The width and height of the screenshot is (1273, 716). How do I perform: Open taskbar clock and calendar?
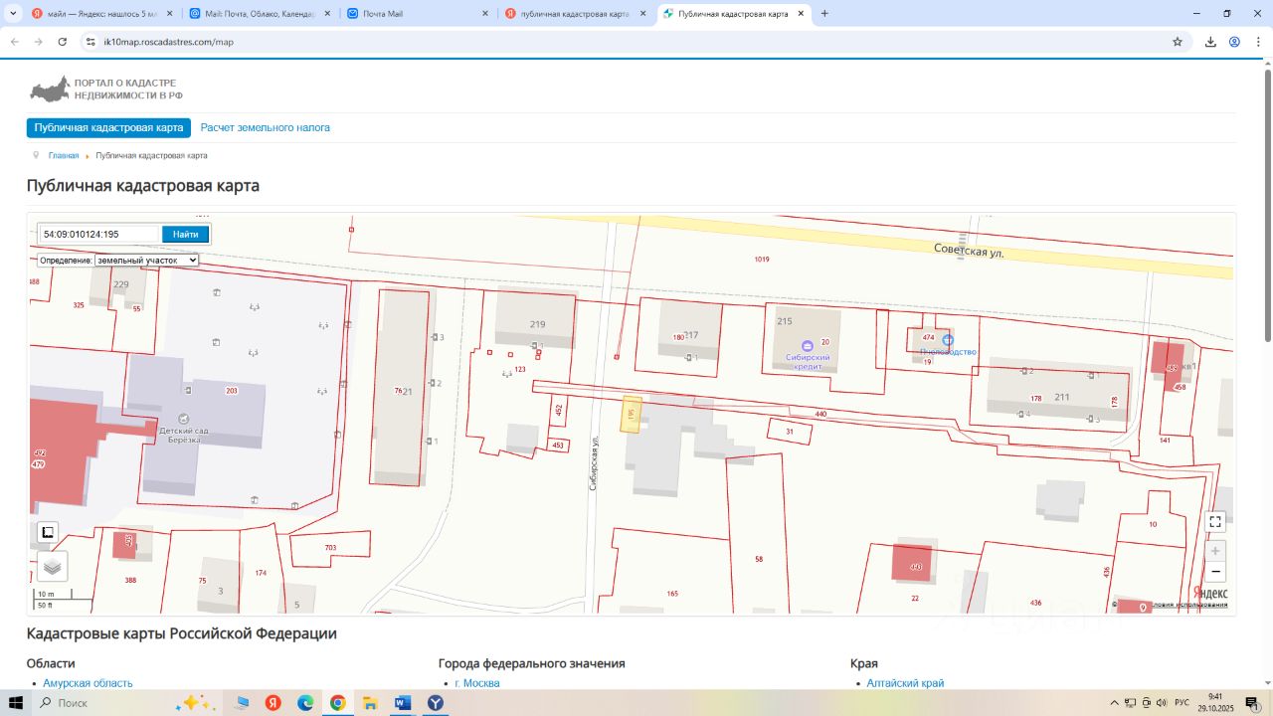(x=1215, y=703)
